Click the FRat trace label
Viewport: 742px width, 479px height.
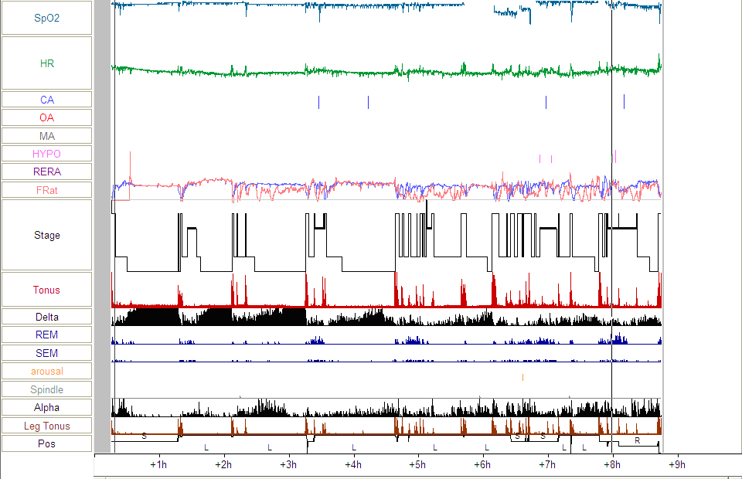coord(46,190)
